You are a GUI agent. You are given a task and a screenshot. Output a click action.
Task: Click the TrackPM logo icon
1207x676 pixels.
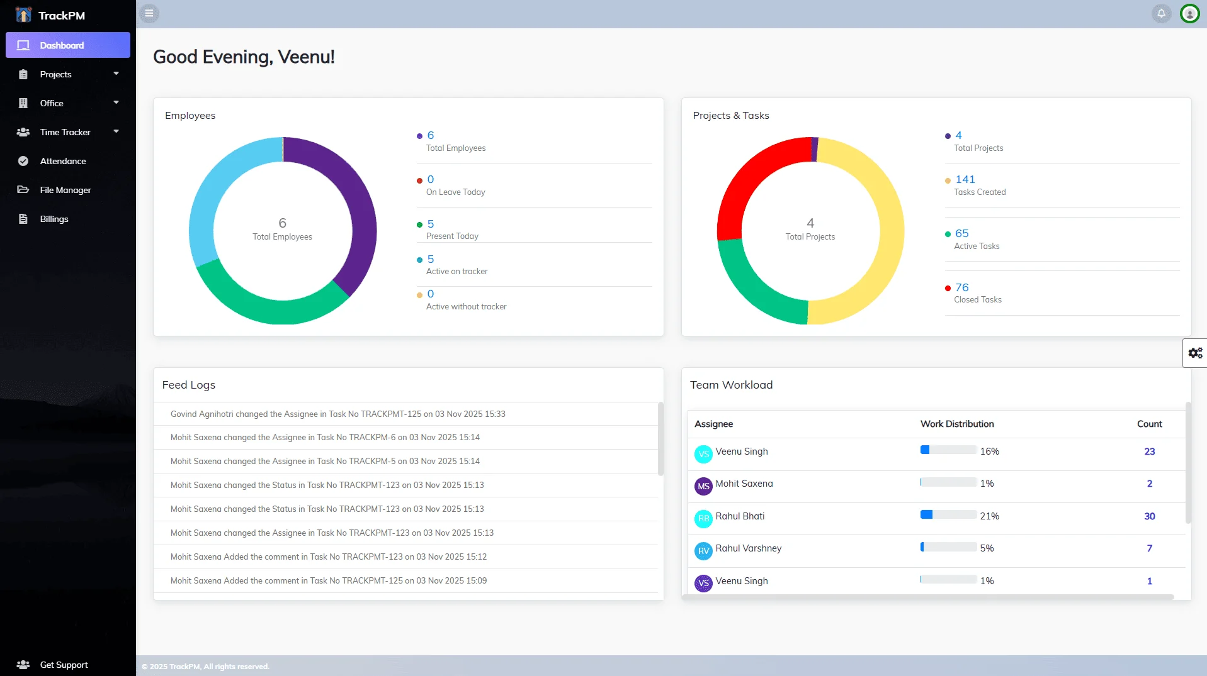(23, 15)
